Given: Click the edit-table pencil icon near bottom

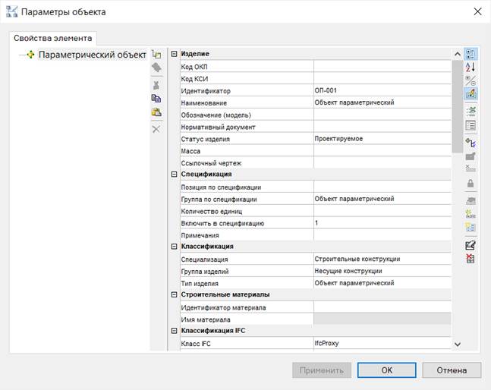Looking at the screenshot, I should (471, 245).
